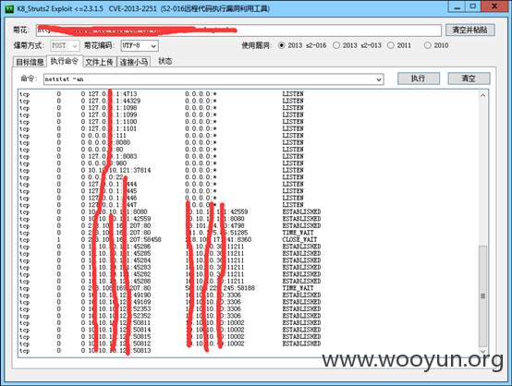Click the 执行 button to run command

pos(419,78)
